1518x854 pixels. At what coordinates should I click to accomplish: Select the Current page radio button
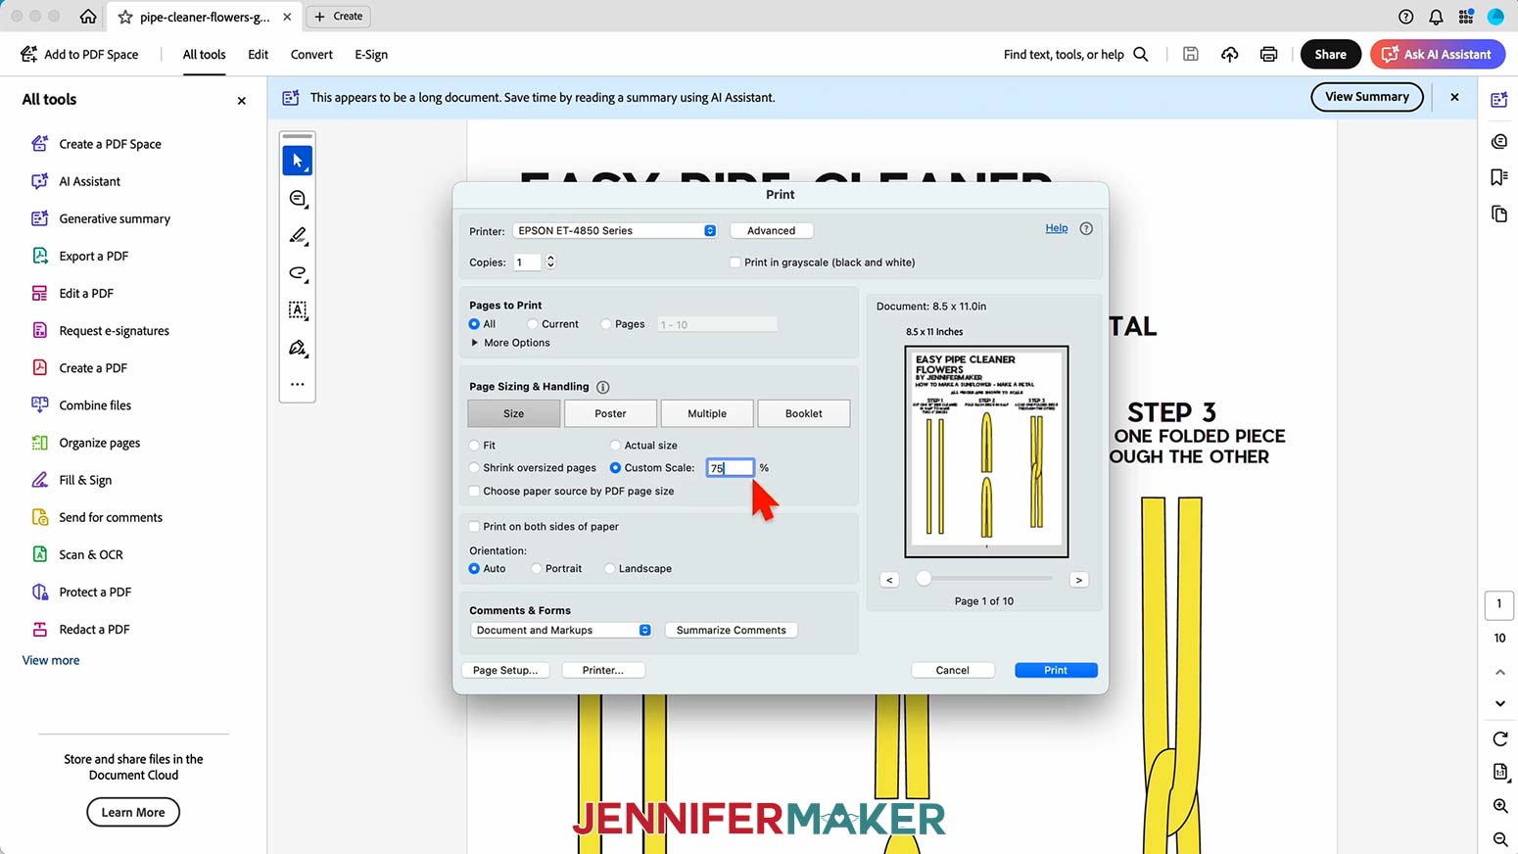(x=533, y=324)
